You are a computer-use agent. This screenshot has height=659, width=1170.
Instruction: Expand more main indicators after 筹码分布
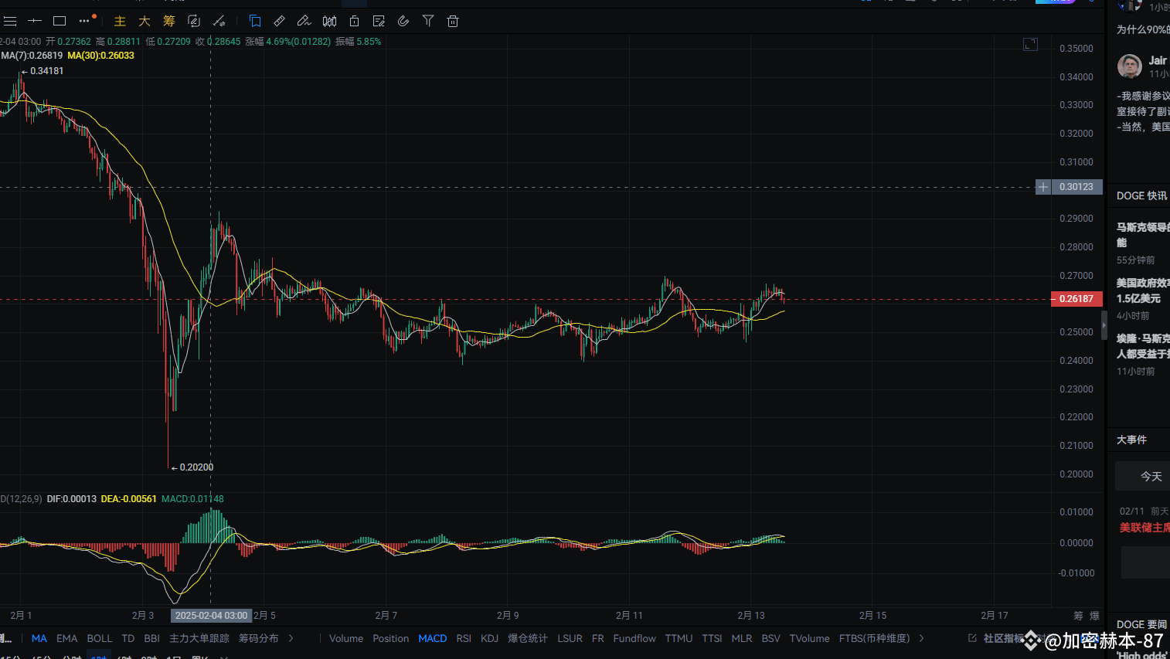(292, 638)
